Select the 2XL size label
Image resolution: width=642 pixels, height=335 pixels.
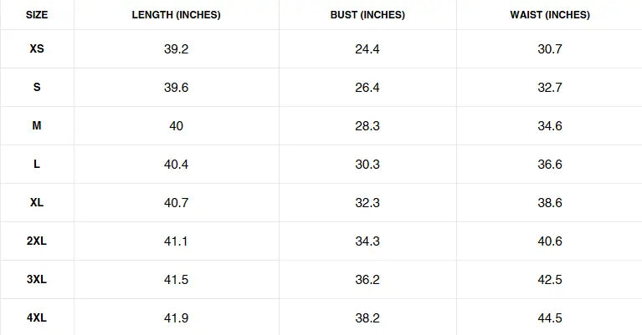(x=37, y=241)
